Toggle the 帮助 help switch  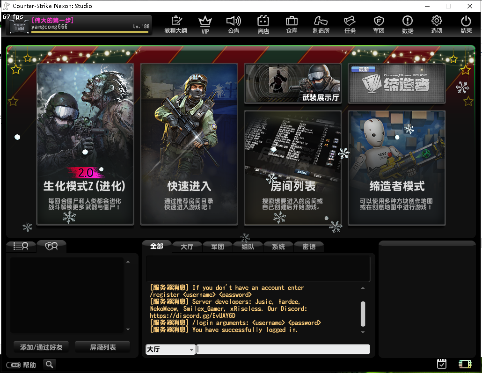(14, 365)
